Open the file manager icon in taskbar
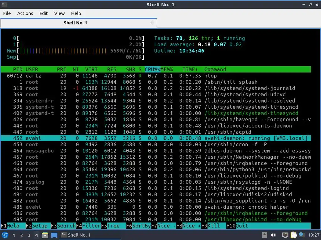The width and height of the screenshot is (321, 240). click(45, 235)
